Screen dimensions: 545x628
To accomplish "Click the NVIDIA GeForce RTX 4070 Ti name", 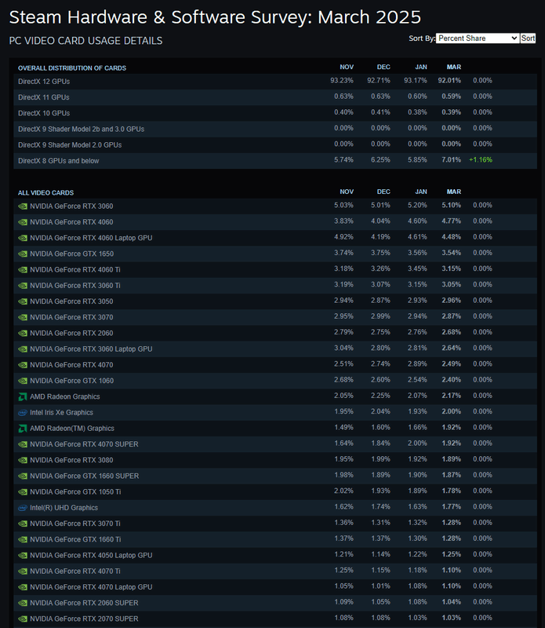I will click(75, 571).
